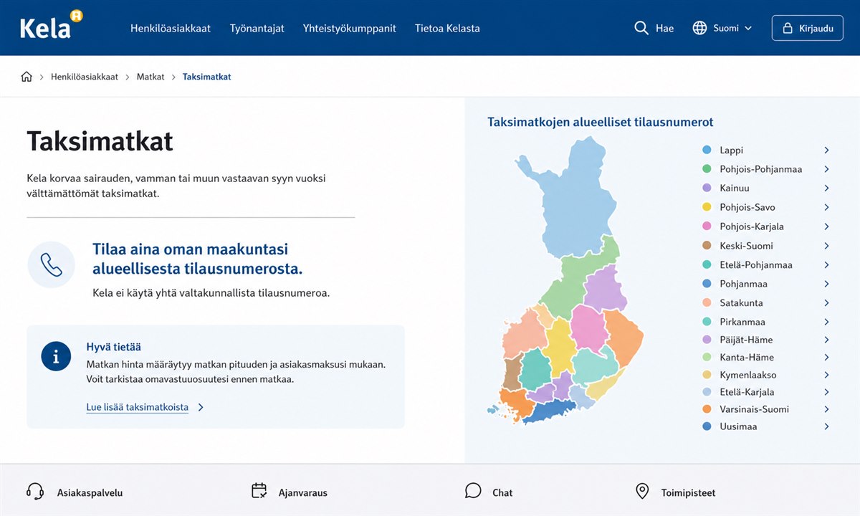Open the Tietoa Kelasta menu

[447, 29]
